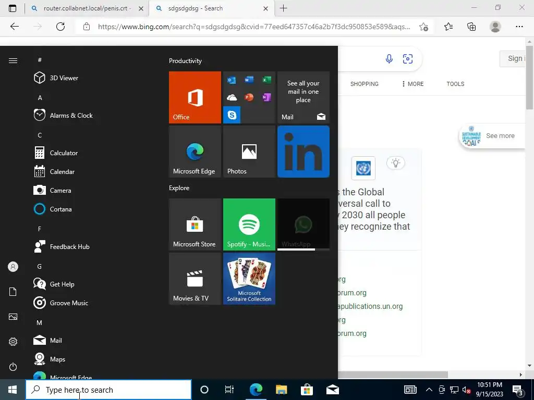
Task: Jump to letter group A header
Action: [40, 98]
